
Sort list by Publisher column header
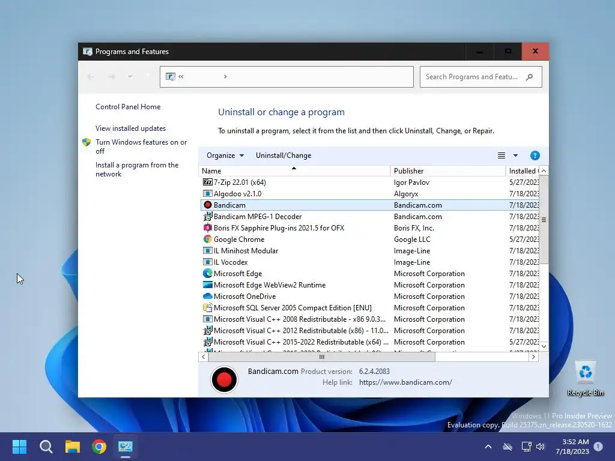pyautogui.click(x=448, y=171)
